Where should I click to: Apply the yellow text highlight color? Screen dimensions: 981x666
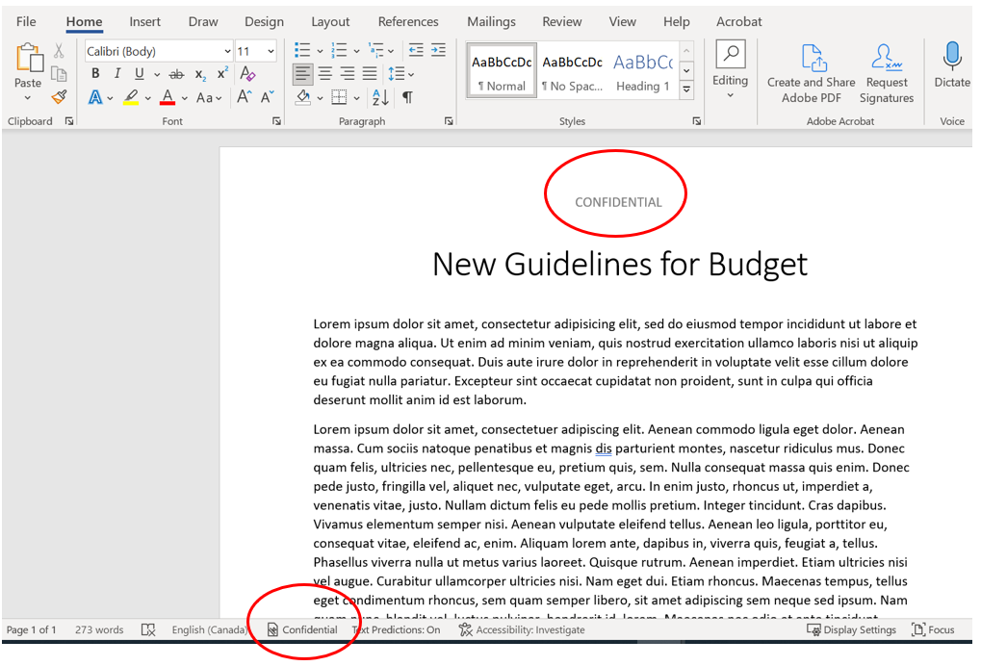(x=131, y=97)
